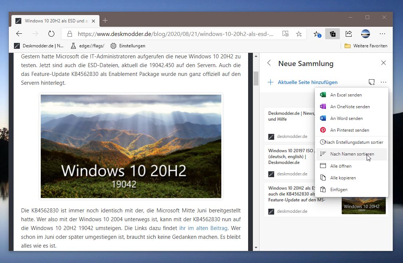Choose An Excel senden
The height and width of the screenshot is (263, 403).
(x=352, y=95)
